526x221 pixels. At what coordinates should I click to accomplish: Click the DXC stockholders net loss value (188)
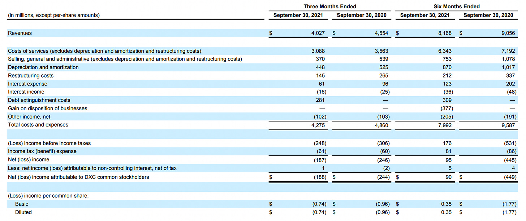click(x=320, y=177)
